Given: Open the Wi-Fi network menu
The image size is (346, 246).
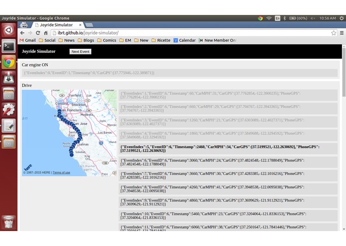Looking at the screenshot, I should 269,18.
